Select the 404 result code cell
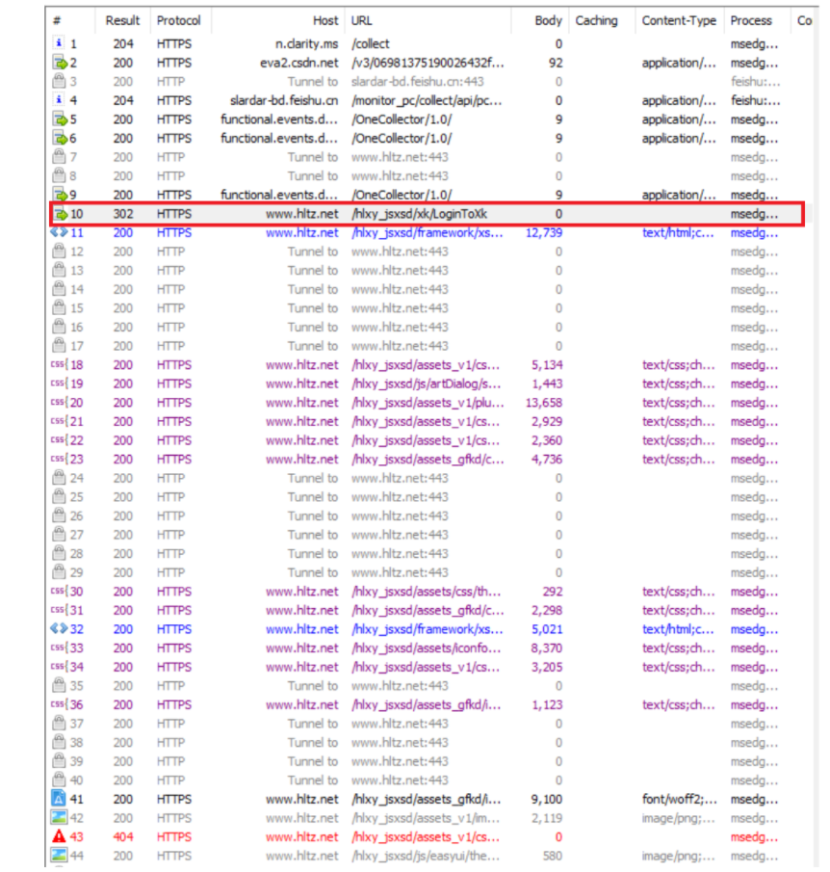 [123, 836]
